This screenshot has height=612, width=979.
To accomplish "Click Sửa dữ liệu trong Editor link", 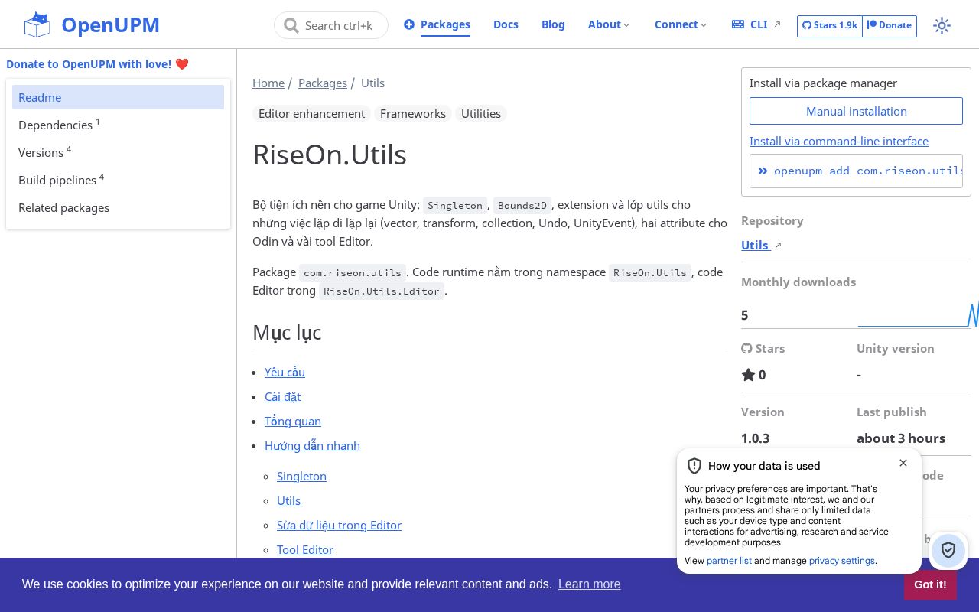I will 339,525.
